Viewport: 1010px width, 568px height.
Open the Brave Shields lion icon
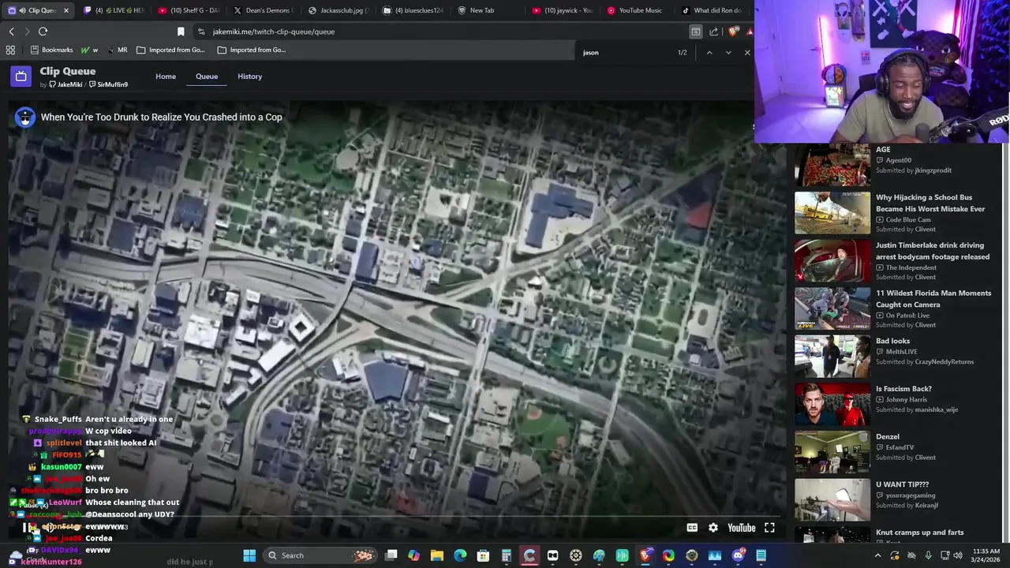click(733, 32)
